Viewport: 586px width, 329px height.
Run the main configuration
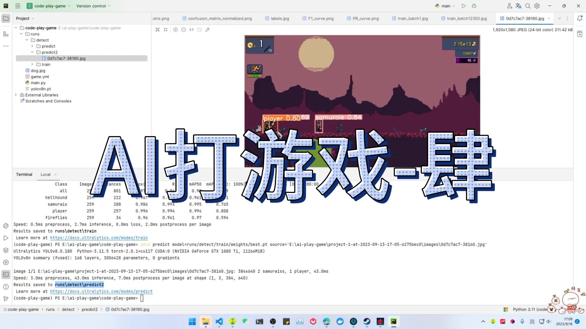464,6
